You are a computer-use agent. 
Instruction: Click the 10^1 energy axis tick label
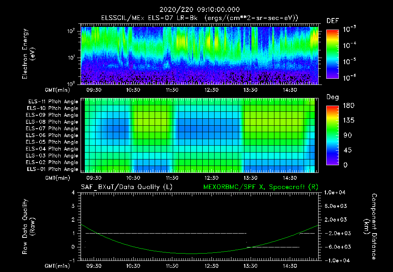point(71,58)
